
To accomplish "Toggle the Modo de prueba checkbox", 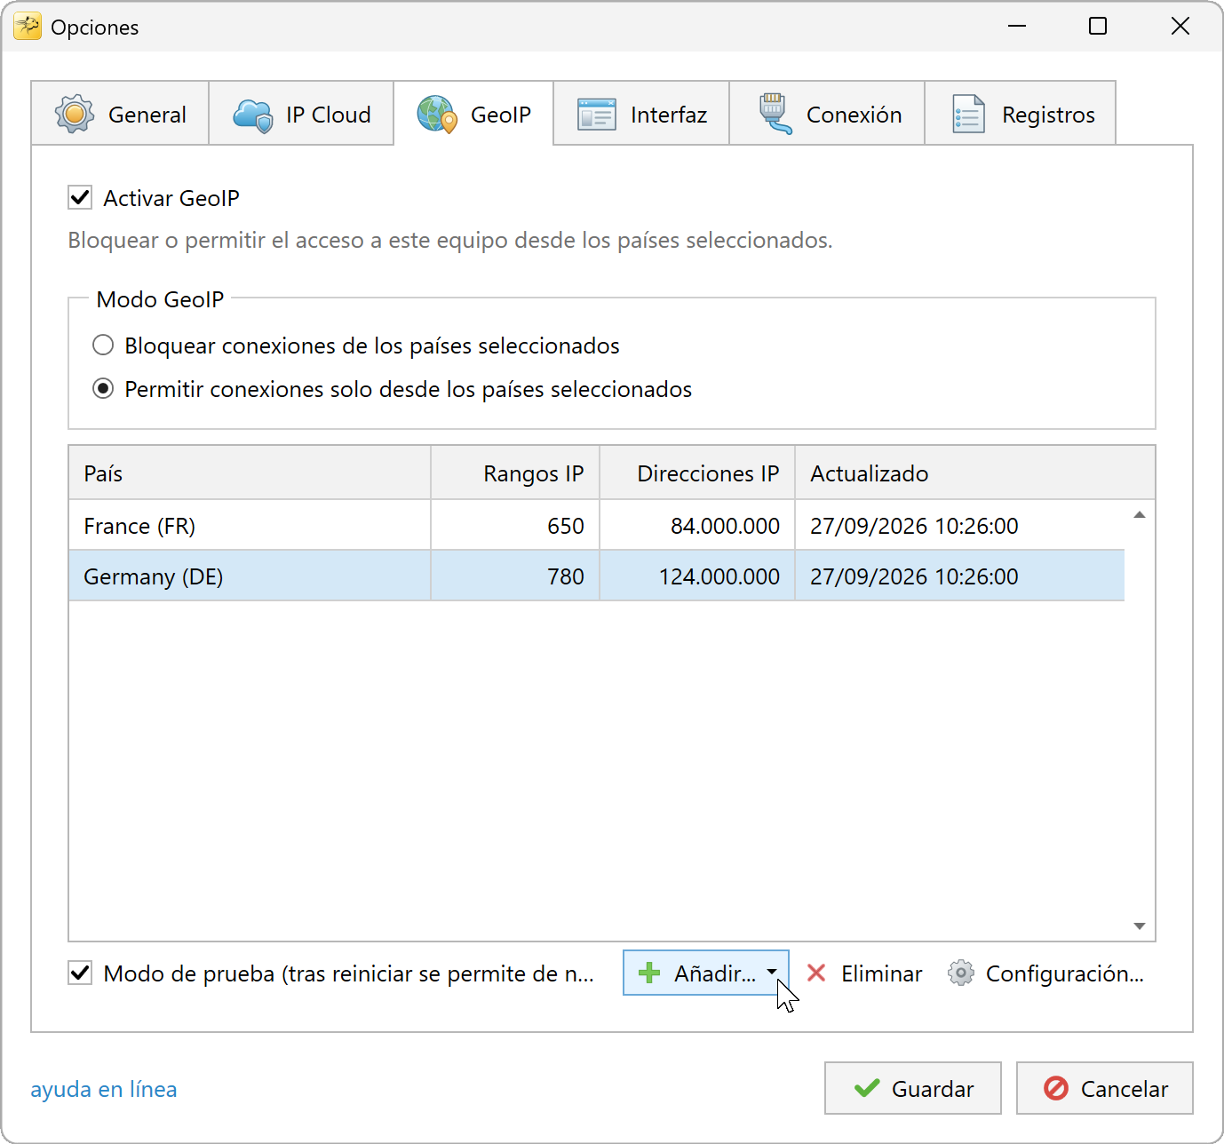I will coord(80,973).
